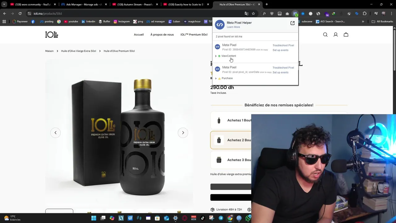Click Learn More in Meta Pixel Helper
The width and height of the screenshot is (396, 223).
pyautogui.click(x=233, y=27)
